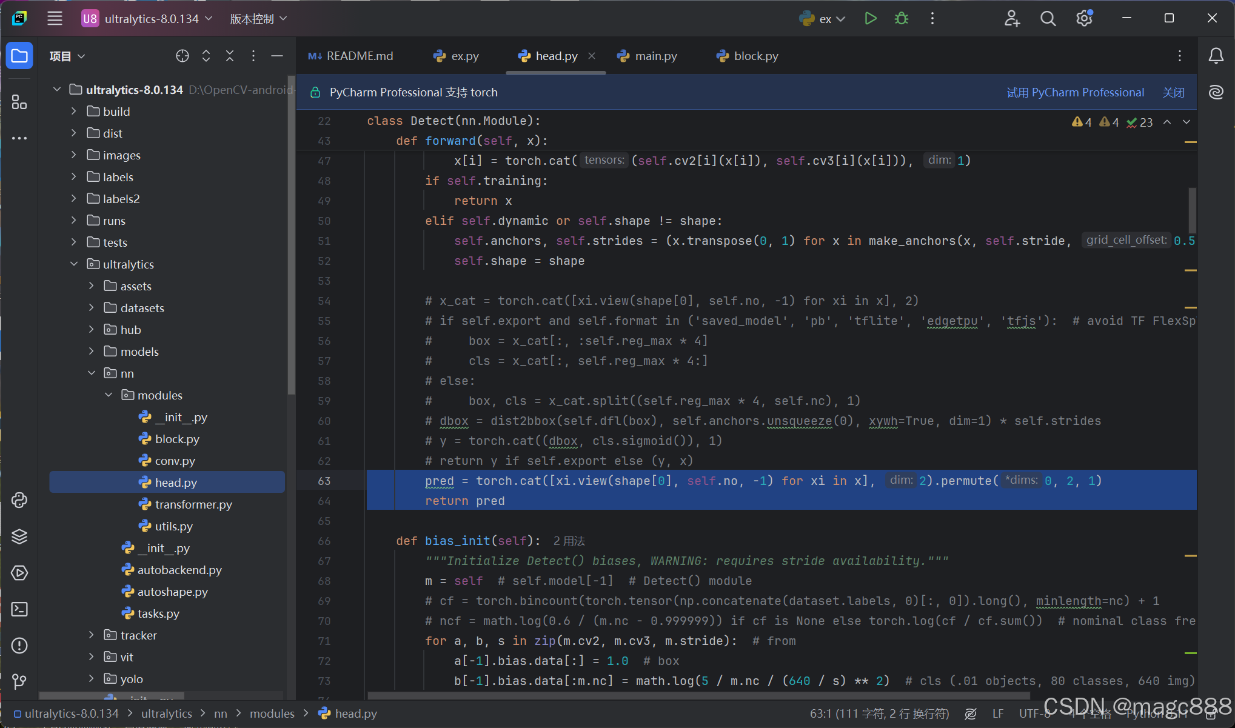Collapse the modules folder
1235x728 pixels.
pos(109,395)
